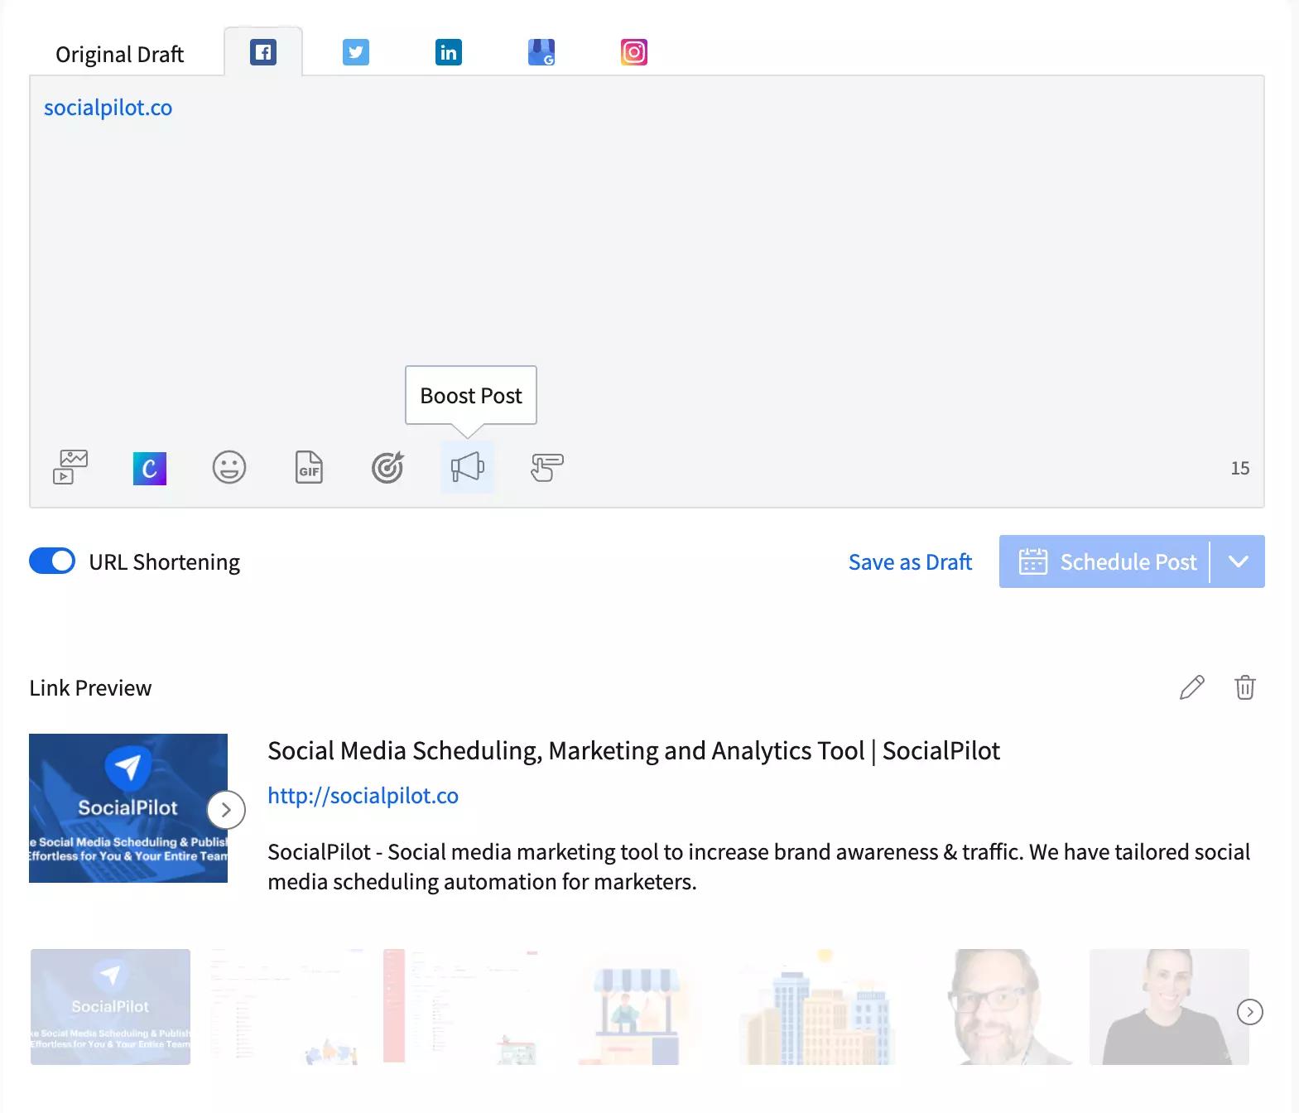
Task: Add image or video media icon
Action: click(x=70, y=467)
